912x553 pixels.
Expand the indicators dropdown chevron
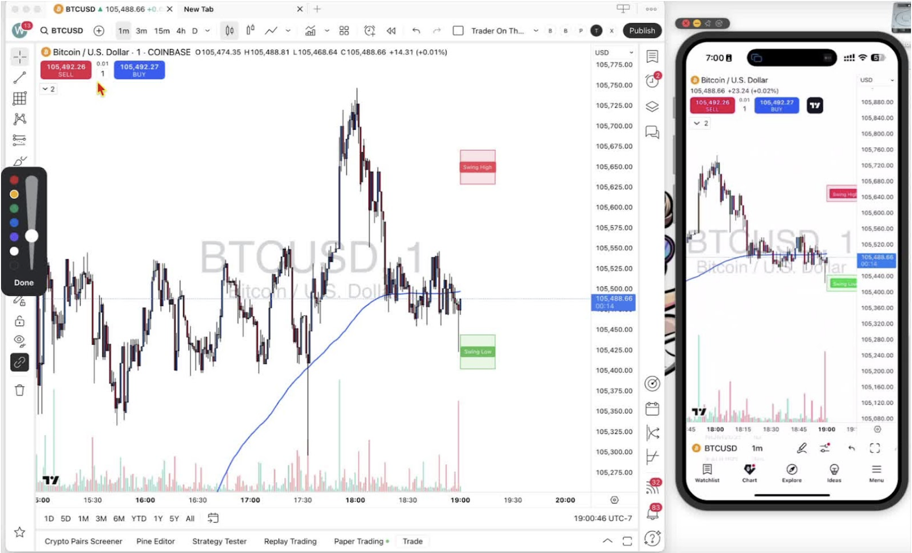point(327,31)
